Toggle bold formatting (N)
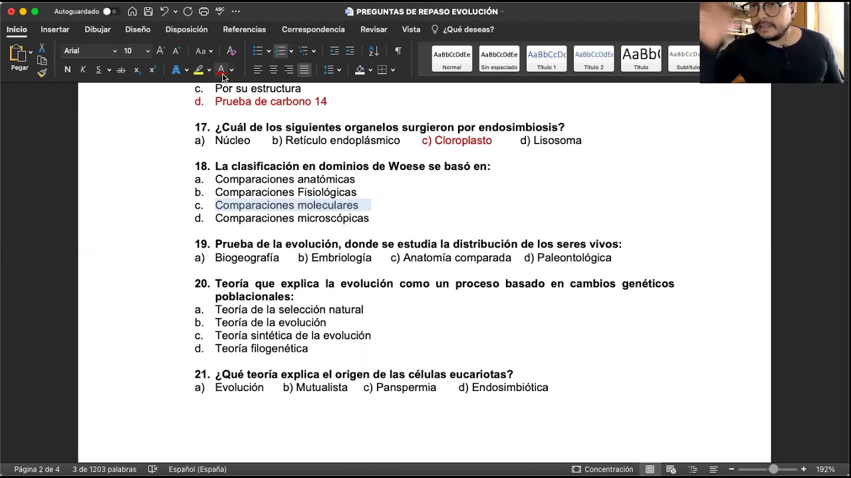 point(67,70)
